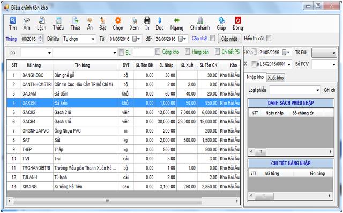Image resolution: width=343 pixels, height=213 pixels.
Task: Click the SL quantity input field
Action: coord(144,52)
